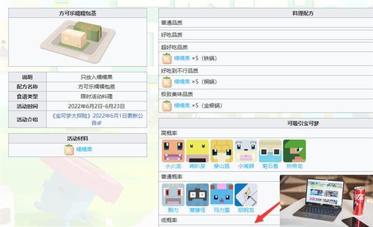Image resolution: width=373 pixels, height=227 pixels.
Task: Click the 蔓藤怪 portrait icon
Action: click(197, 195)
